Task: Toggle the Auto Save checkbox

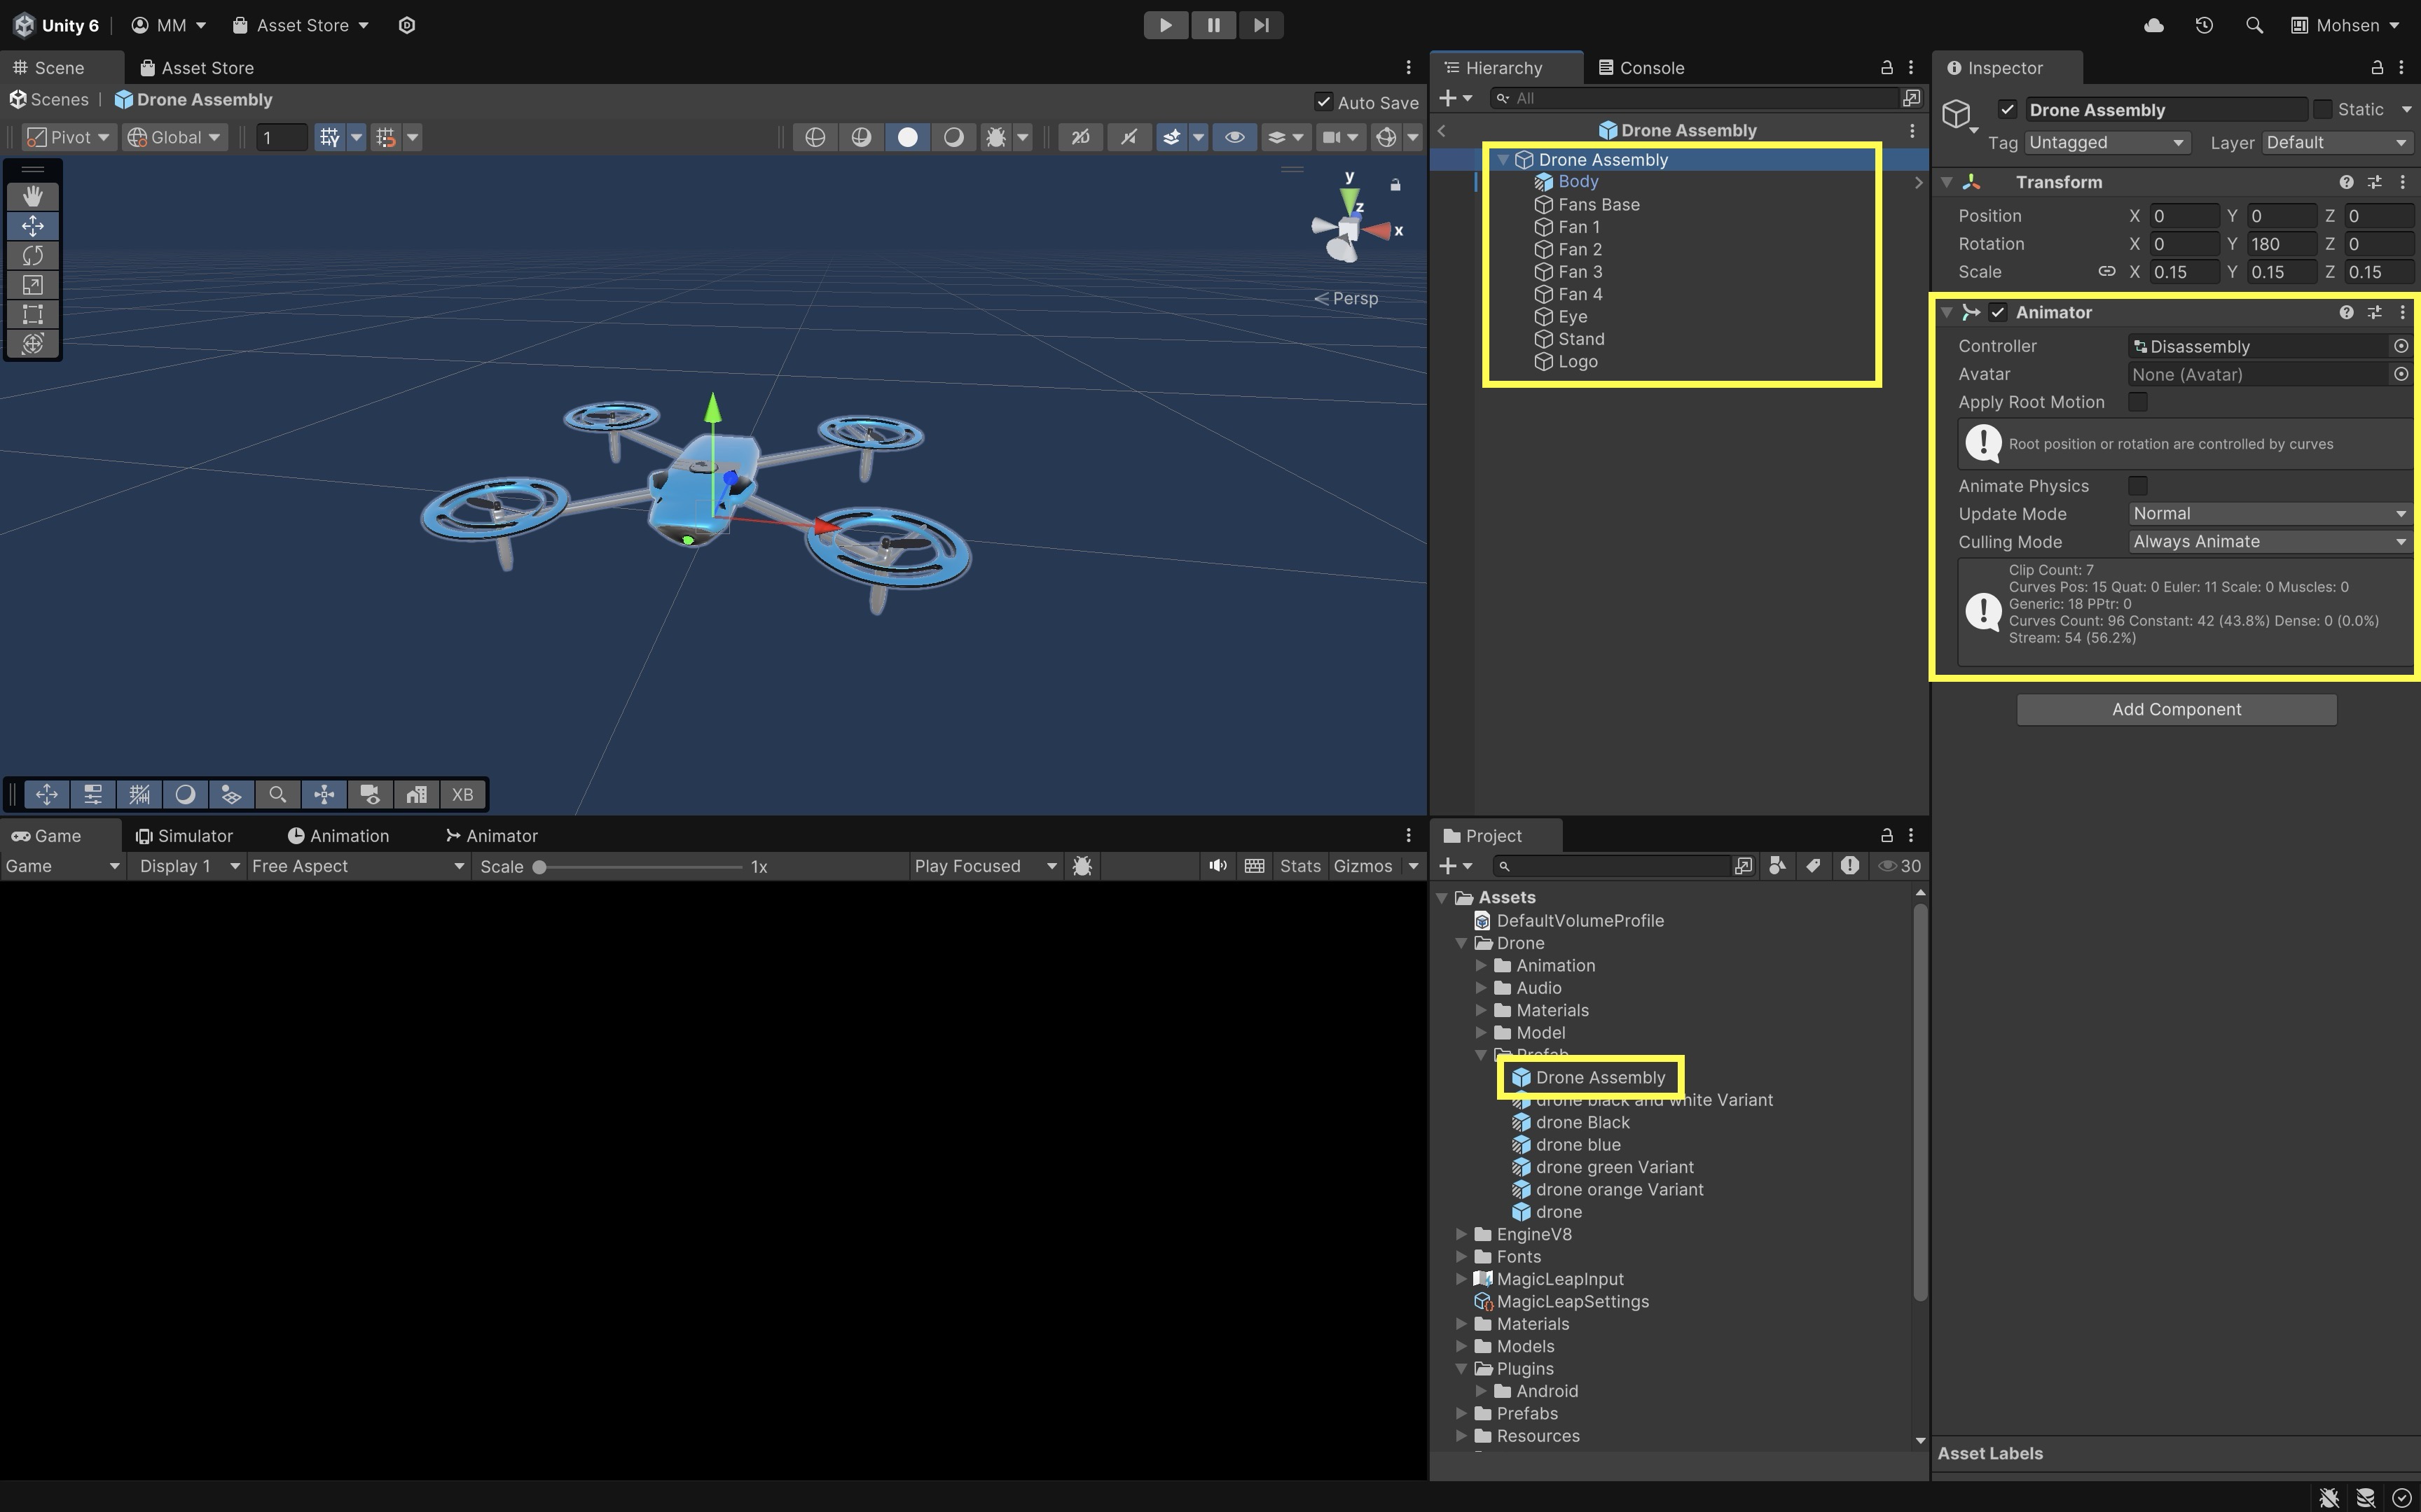Action: coord(1323,102)
